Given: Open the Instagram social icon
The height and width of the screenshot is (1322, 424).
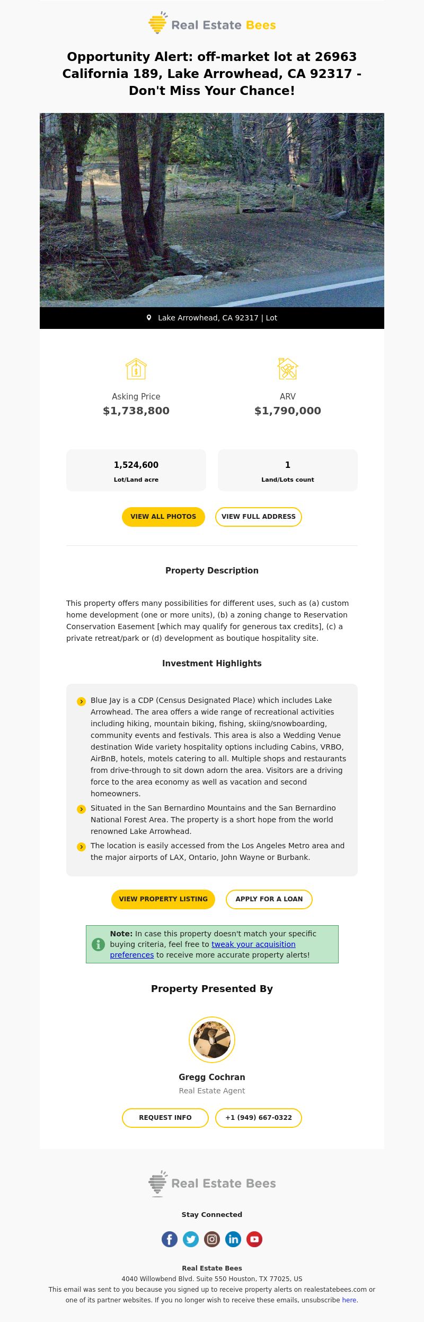Looking at the screenshot, I should (212, 1239).
